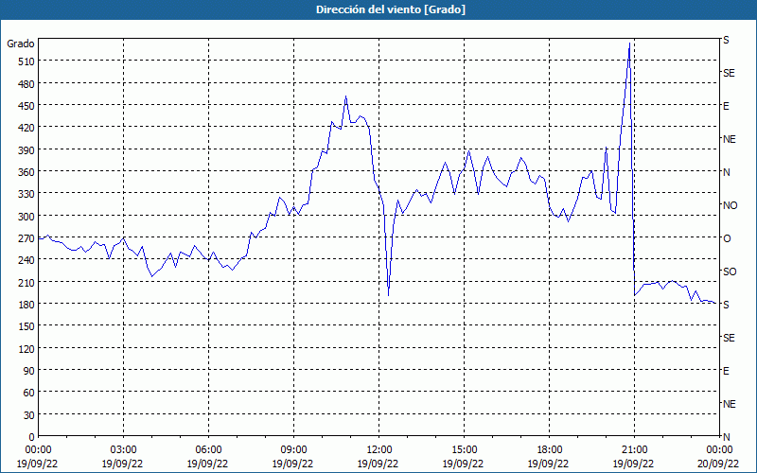The height and width of the screenshot is (473, 757).
Task: Select the 09:00 time tick label
Action: click(x=293, y=450)
